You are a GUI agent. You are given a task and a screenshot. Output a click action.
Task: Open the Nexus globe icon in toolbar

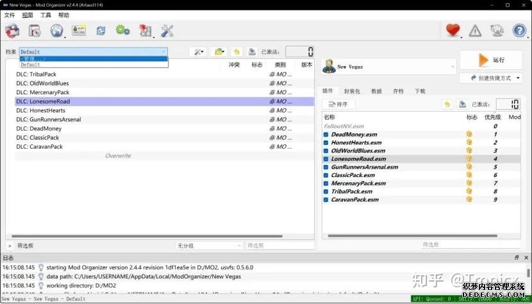(56, 30)
